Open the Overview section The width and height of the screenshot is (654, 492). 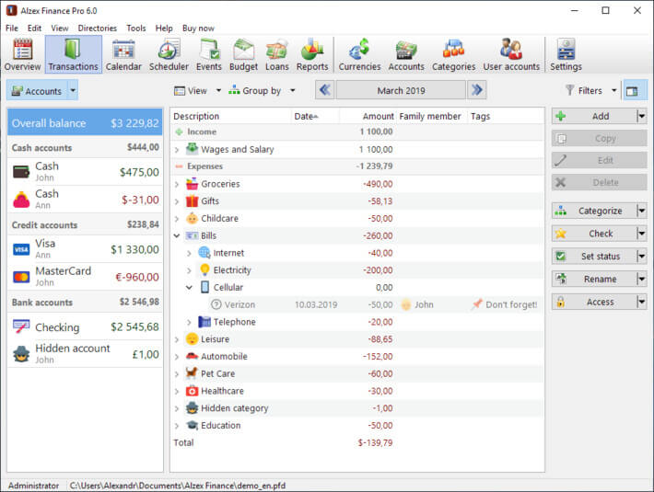point(22,54)
